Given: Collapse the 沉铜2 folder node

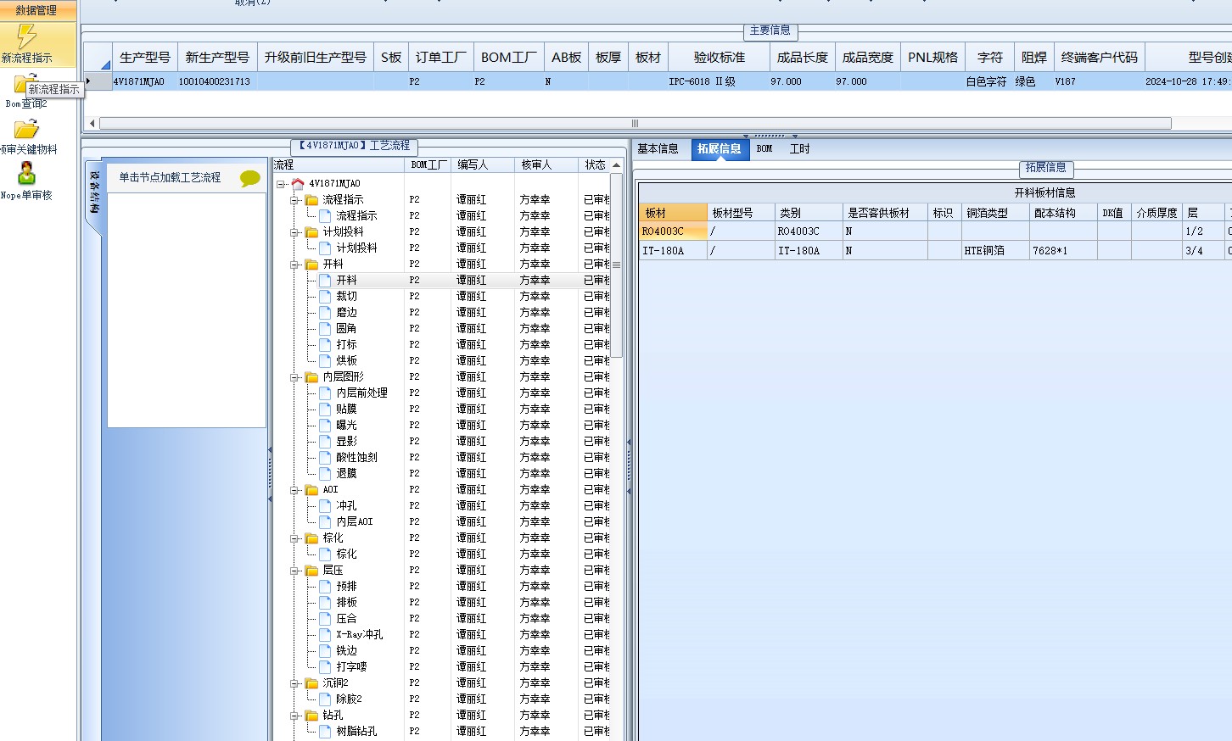Looking at the screenshot, I should click(x=295, y=682).
